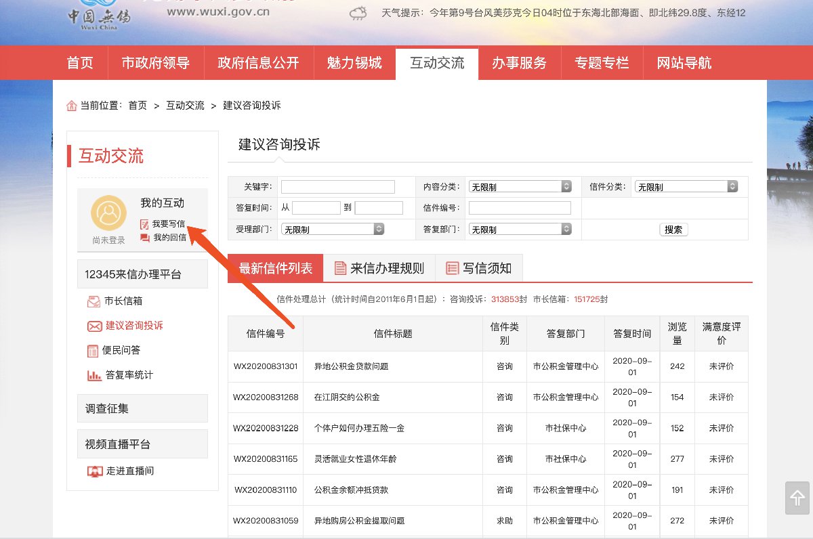The image size is (813, 539).
Task: Open the 市长信箱 mailbox icon
Action: click(x=93, y=301)
